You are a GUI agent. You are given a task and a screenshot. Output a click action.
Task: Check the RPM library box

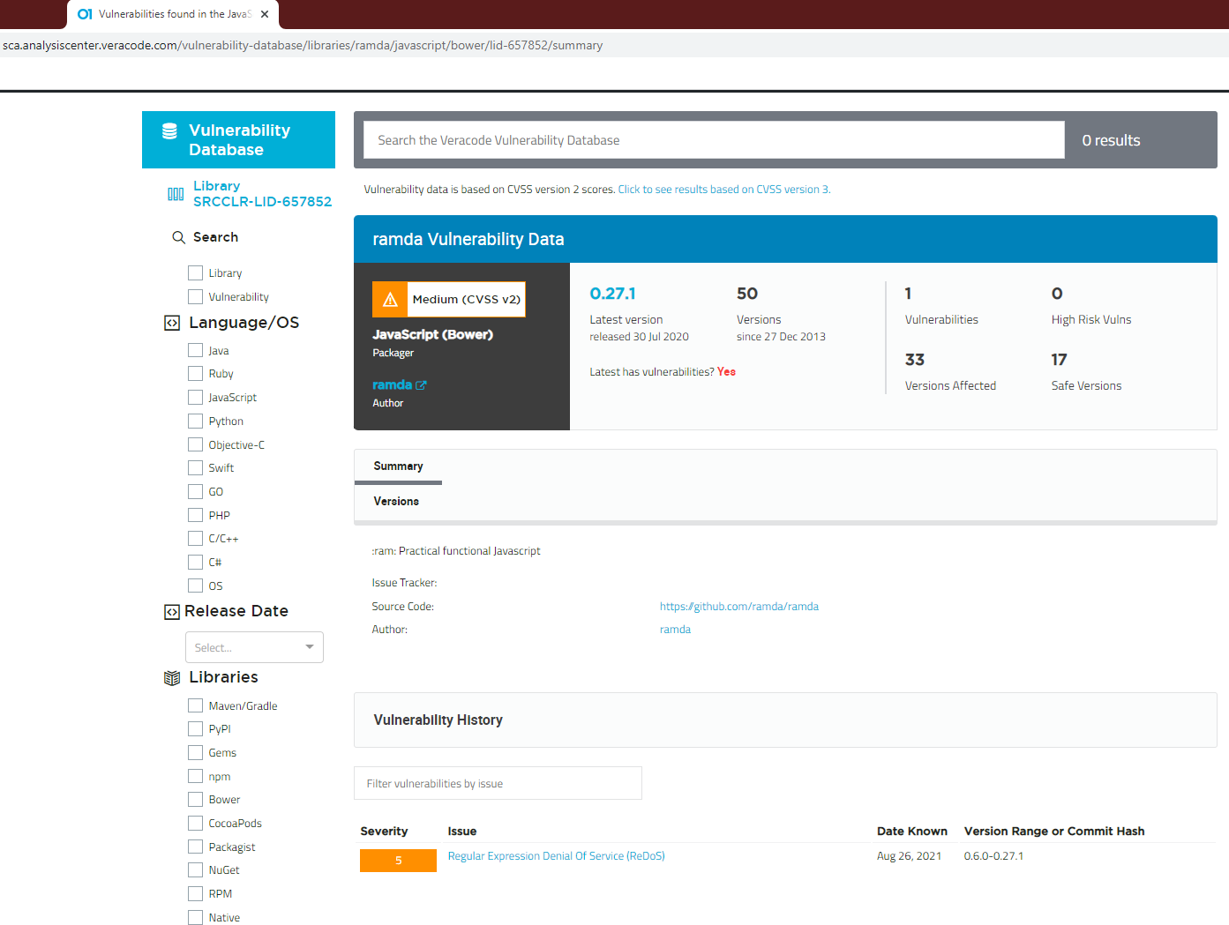tap(196, 893)
